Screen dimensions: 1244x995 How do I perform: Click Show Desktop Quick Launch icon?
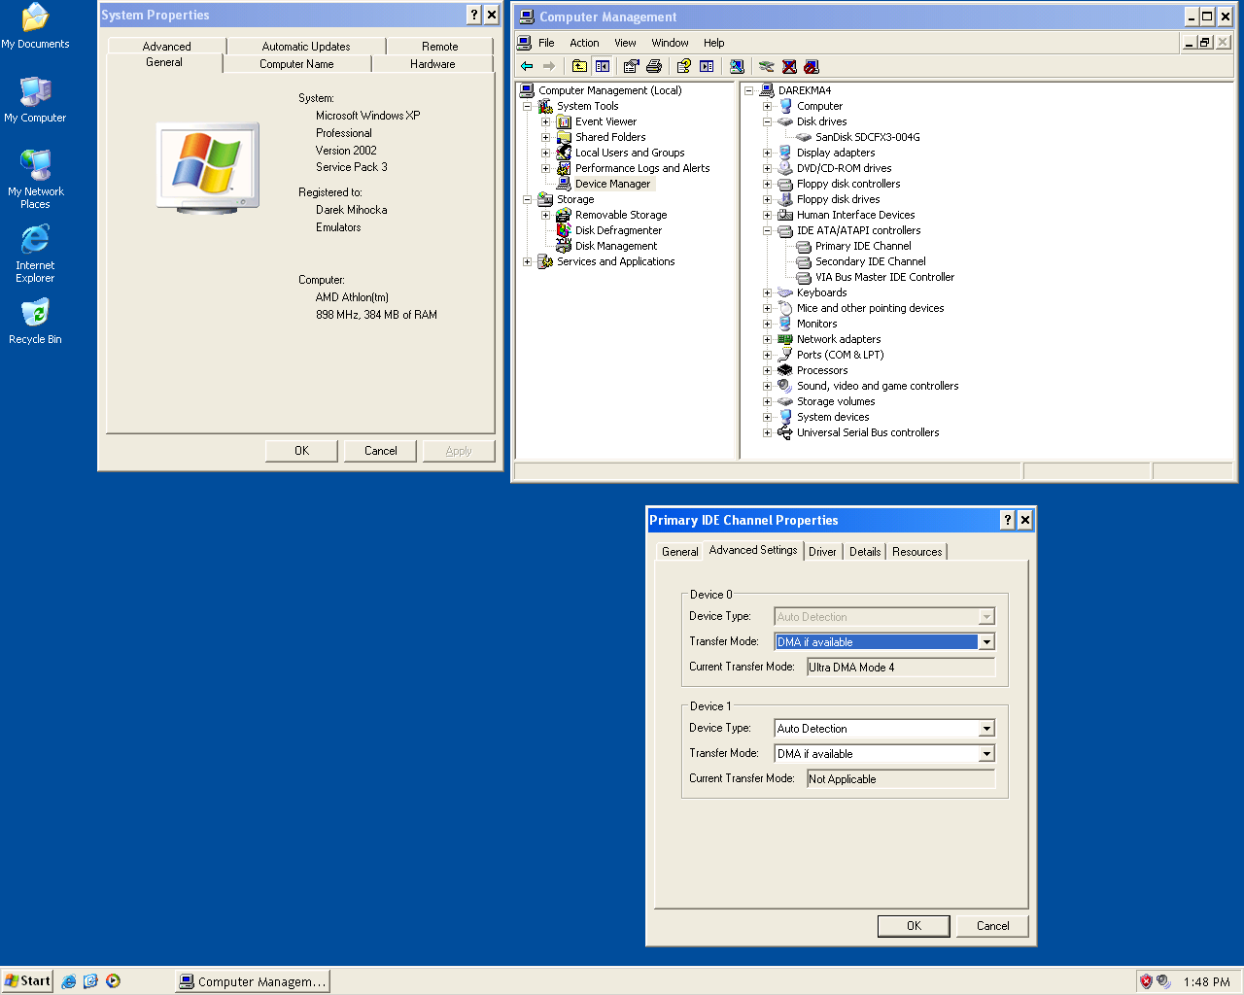tap(90, 981)
